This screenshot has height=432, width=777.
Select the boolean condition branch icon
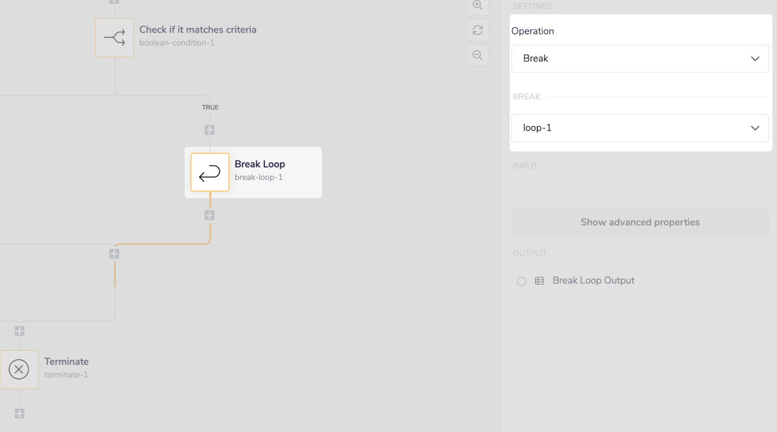[x=114, y=38]
